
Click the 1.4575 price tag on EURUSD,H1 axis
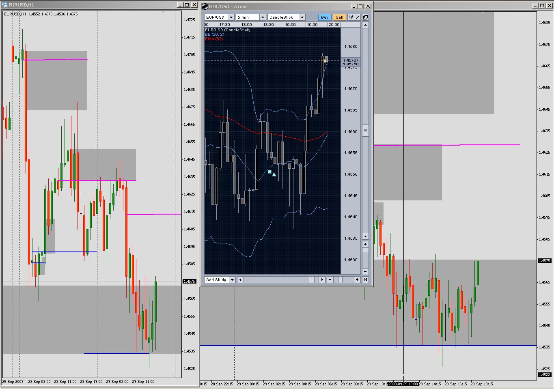click(x=189, y=281)
